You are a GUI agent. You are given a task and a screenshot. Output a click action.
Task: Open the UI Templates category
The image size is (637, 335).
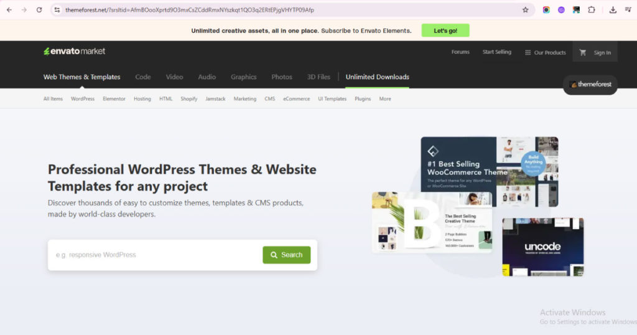(x=332, y=99)
